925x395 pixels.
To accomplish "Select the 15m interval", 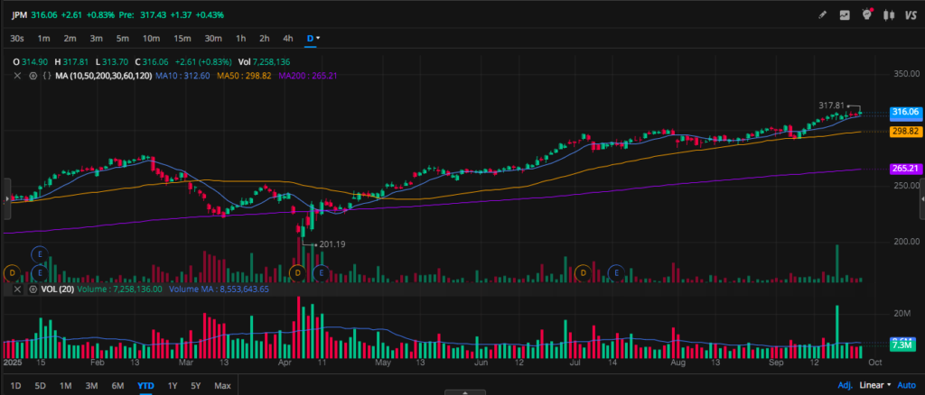I will pyautogui.click(x=182, y=38).
